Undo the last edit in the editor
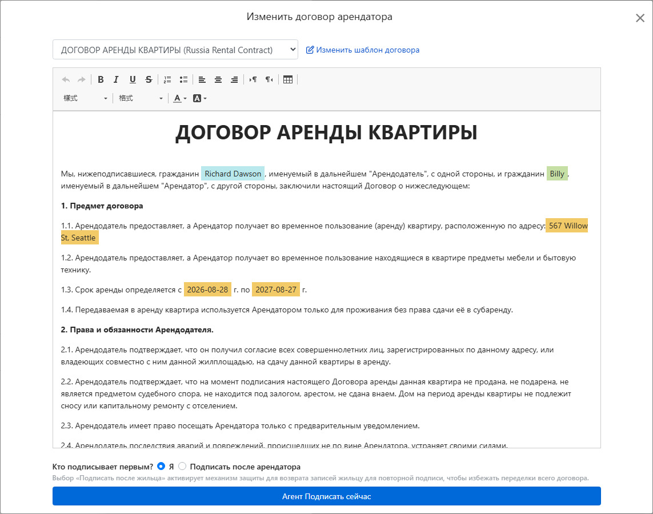The image size is (653, 514). [x=65, y=79]
